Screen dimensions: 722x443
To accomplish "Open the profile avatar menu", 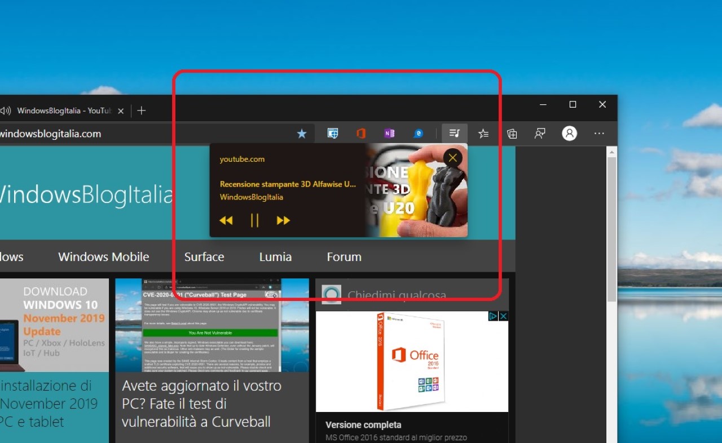I will point(570,134).
